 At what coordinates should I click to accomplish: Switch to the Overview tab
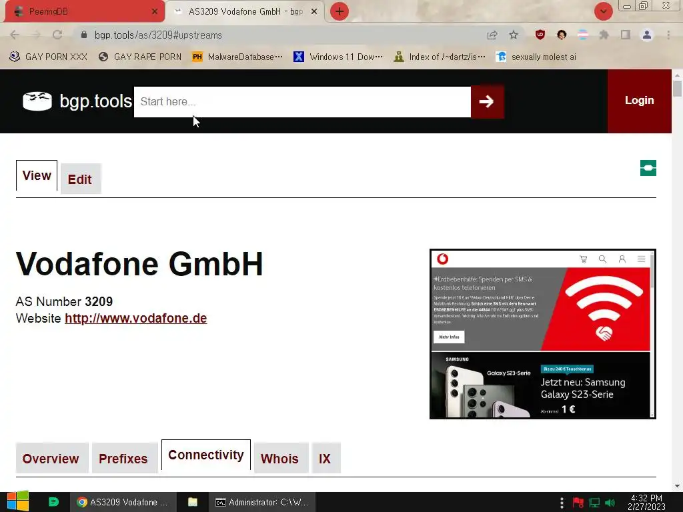52,458
